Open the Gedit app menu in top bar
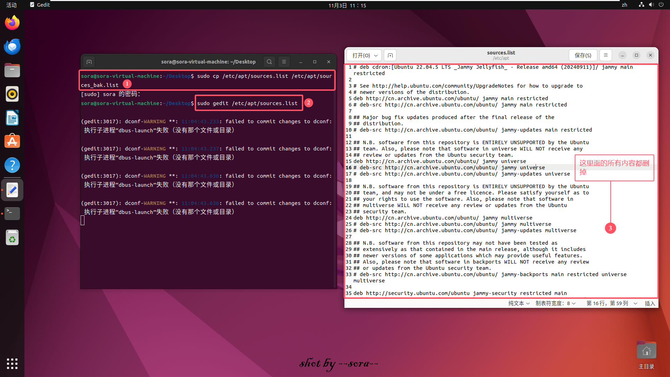Screen dimensions: 670x377 pos(40,5)
